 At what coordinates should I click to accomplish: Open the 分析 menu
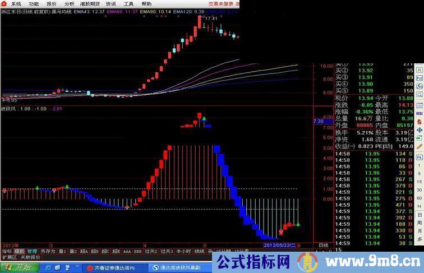[69, 4]
